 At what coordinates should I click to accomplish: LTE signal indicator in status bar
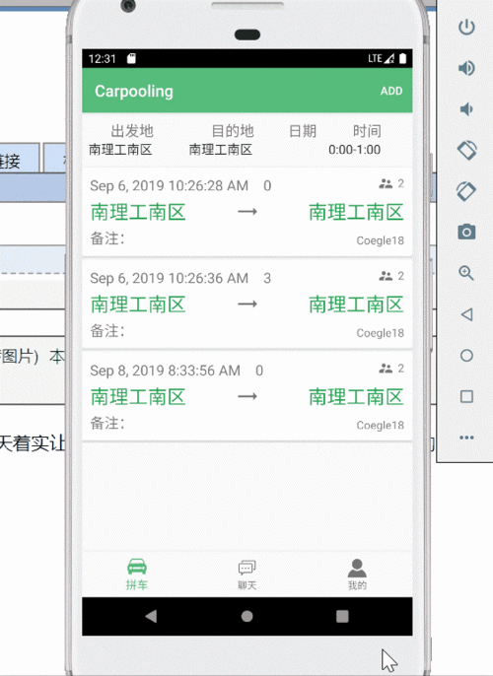point(381,58)
